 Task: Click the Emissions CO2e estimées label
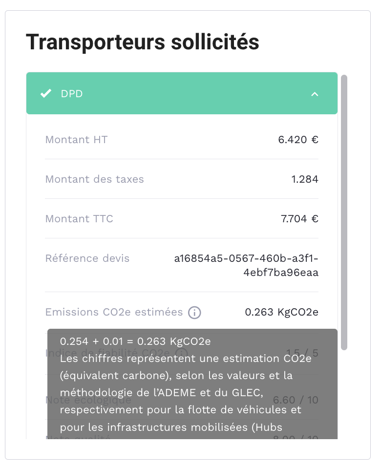114,312
